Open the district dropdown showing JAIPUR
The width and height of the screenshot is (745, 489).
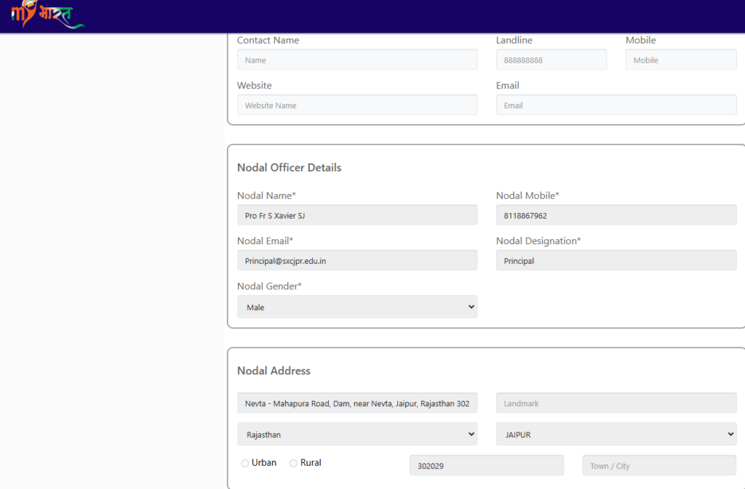pyautogui.click(x=616, y=434)
